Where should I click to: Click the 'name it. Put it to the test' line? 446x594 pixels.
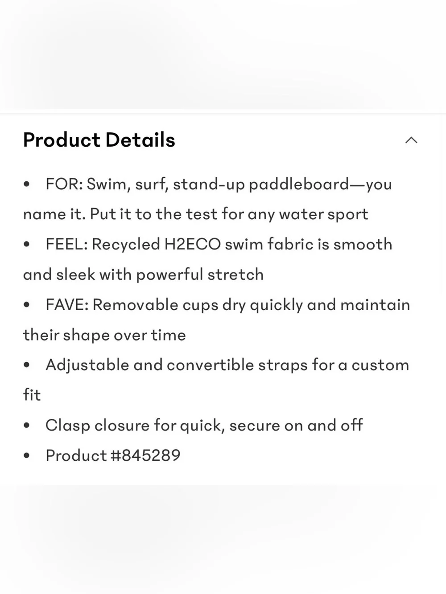click(x=195, y=214)
